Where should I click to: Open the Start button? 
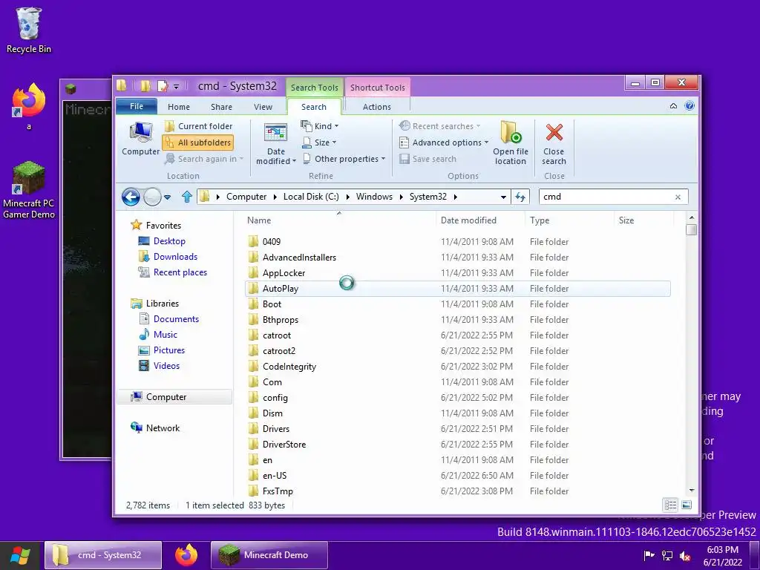click(x=20, y=555)
